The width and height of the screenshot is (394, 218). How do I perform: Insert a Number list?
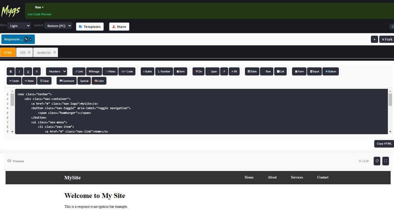click(x=164, y=72)
